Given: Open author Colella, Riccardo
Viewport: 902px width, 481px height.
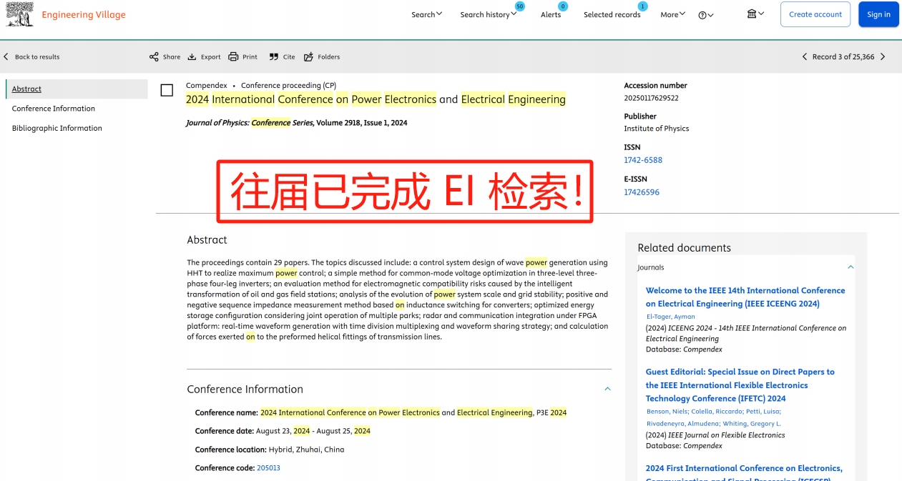Looking at the screenshot, I should 717,411.
